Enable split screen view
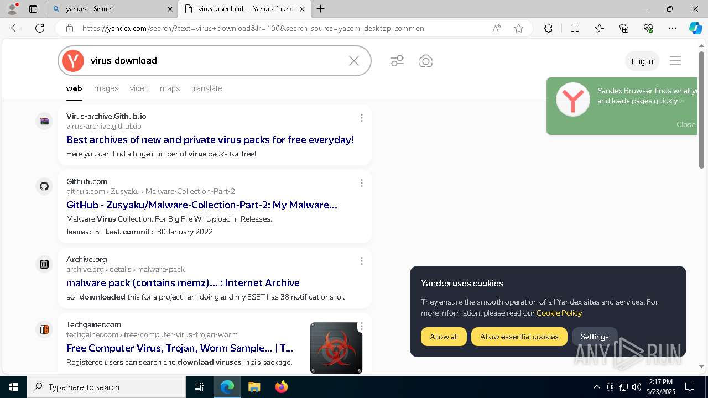Image resolution: width=708 pixels, height=398 pixels. pyautogui.click(x=575, y=28)
